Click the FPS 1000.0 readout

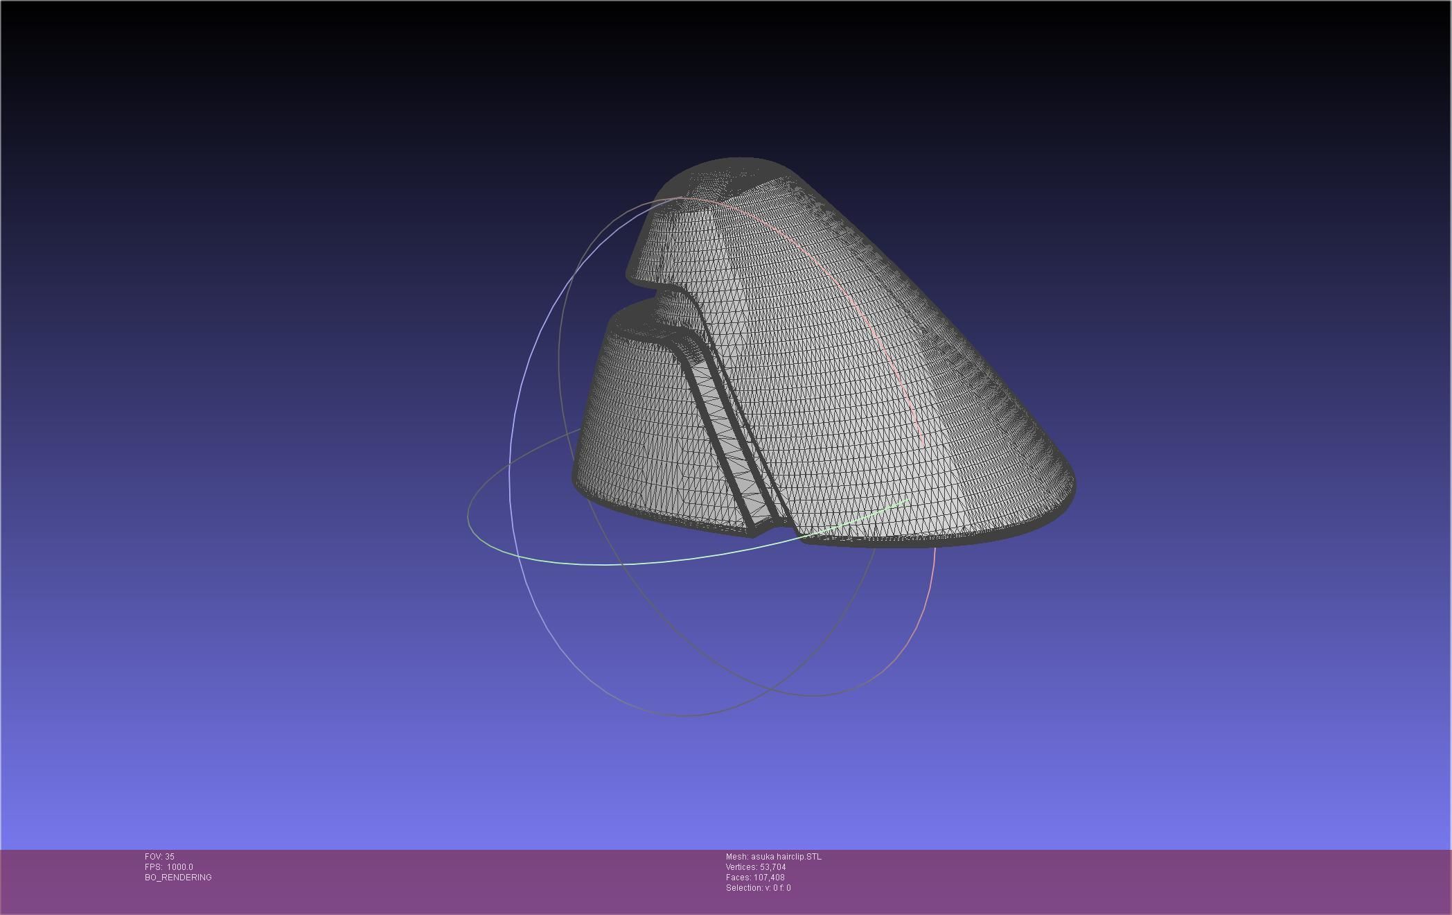point(168,867)
